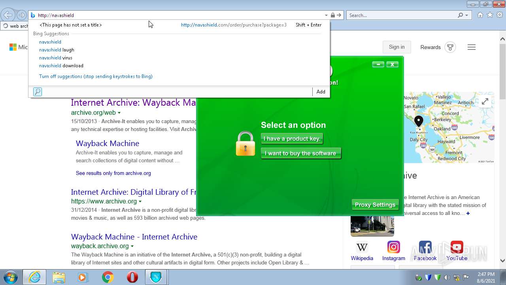506x285 pixels.
Task: Choose the 'navashield download' suggestion
Action: tap(61, 66)
